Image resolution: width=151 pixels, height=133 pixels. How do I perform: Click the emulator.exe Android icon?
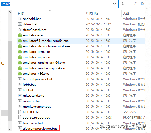click(20, 35)
